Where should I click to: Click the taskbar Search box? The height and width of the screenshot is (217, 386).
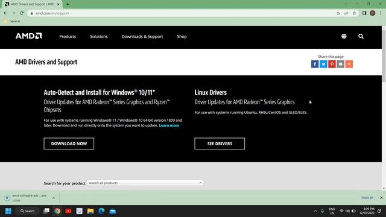point(27,211)
